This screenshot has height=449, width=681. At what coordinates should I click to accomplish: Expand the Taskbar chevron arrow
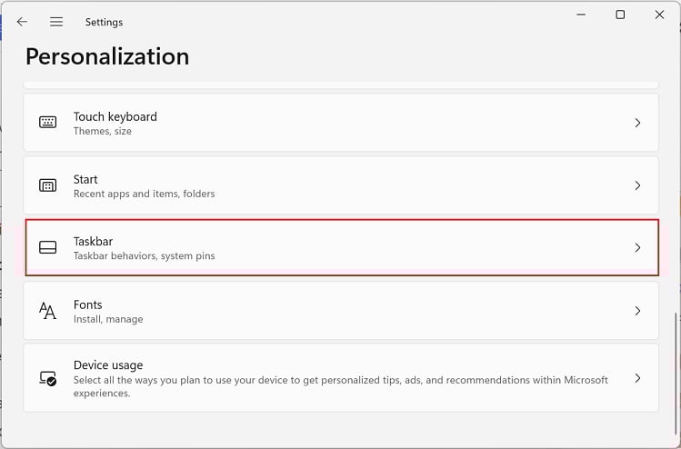pos(637,247)
